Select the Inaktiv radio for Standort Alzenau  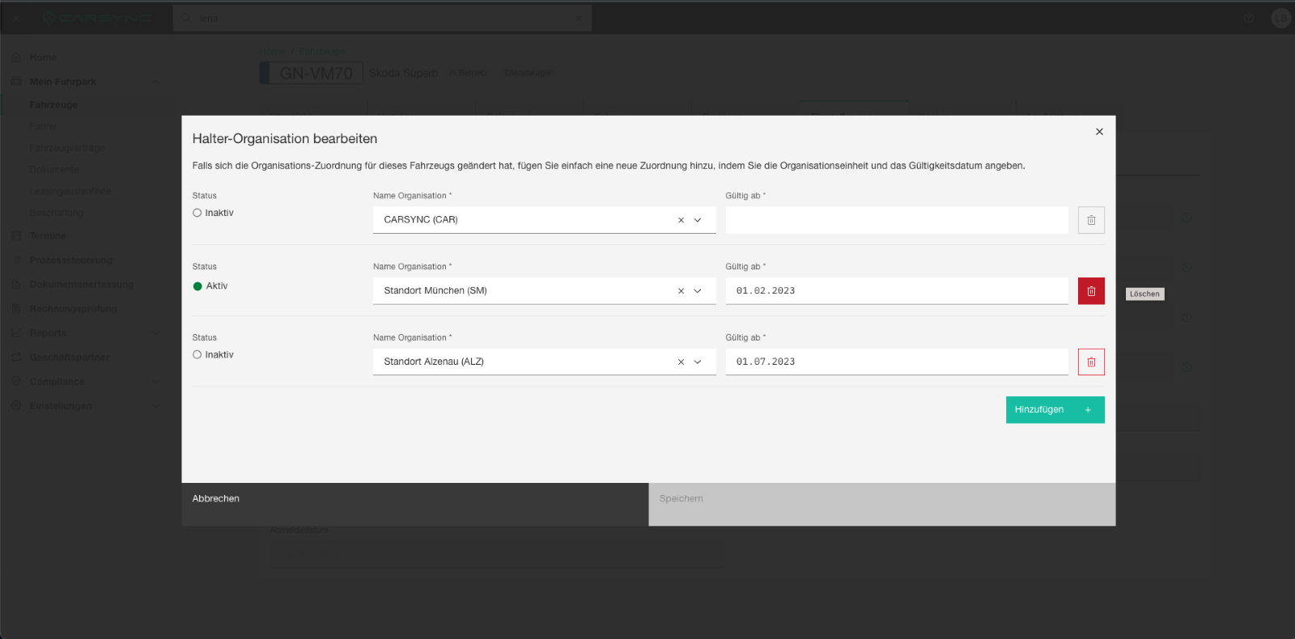pyautogui.click(x=197, y=354)
